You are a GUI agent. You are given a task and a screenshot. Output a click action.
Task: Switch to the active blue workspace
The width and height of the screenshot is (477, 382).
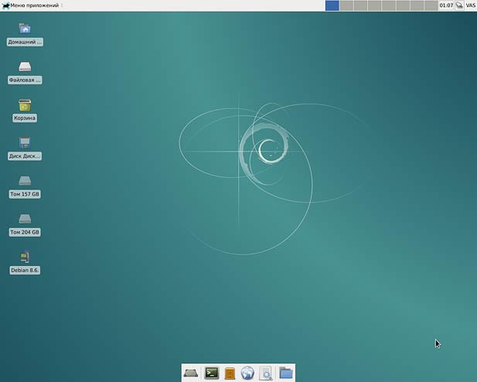click(x=332, y=5)
